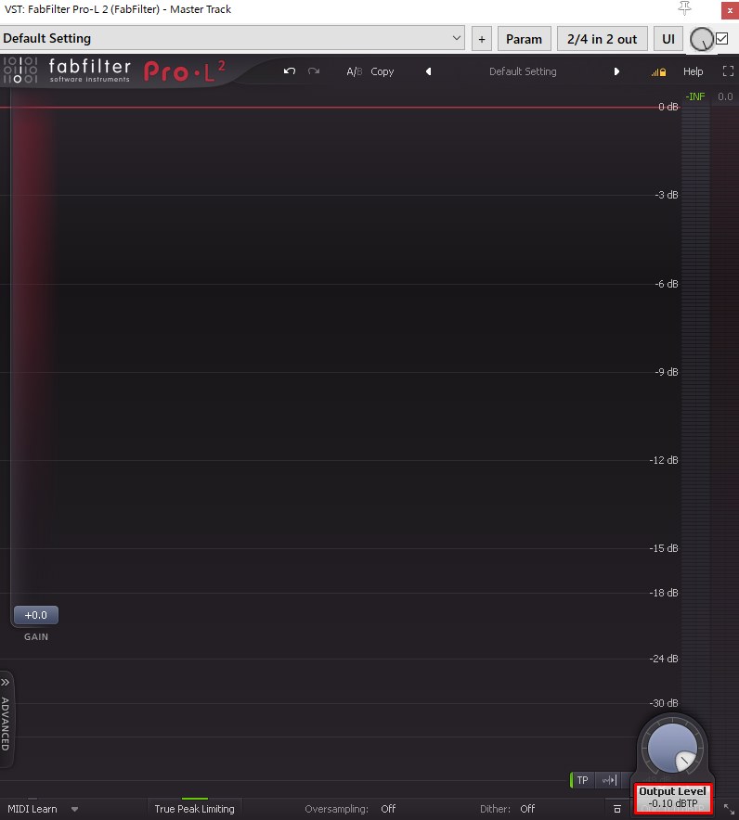This screenshot has width=739, height=820.
Task: Click the waveform display mode icon
Action: pos(609,780)
